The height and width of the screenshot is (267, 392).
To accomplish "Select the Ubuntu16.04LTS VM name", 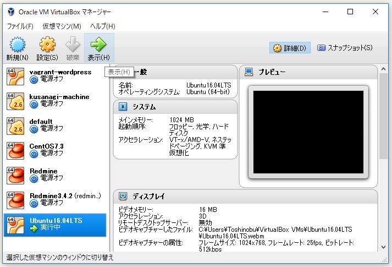I will pyautogui.click(x=56, y=221).
